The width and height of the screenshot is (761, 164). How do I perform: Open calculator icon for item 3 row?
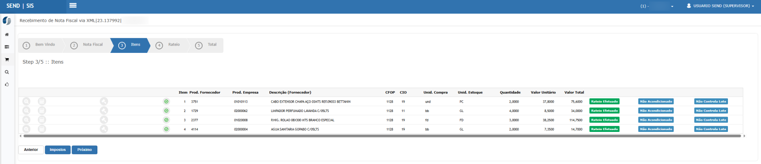click(42, 120)
